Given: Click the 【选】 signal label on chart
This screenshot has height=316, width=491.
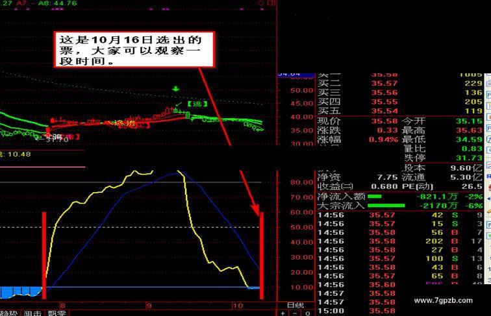Looking at the screenshot, I should (197, 104).
